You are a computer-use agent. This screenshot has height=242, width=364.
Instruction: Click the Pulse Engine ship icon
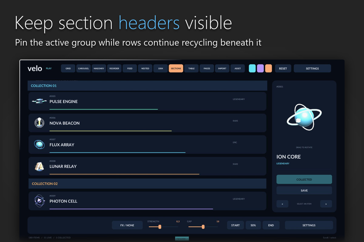click(x=39, y=102)
